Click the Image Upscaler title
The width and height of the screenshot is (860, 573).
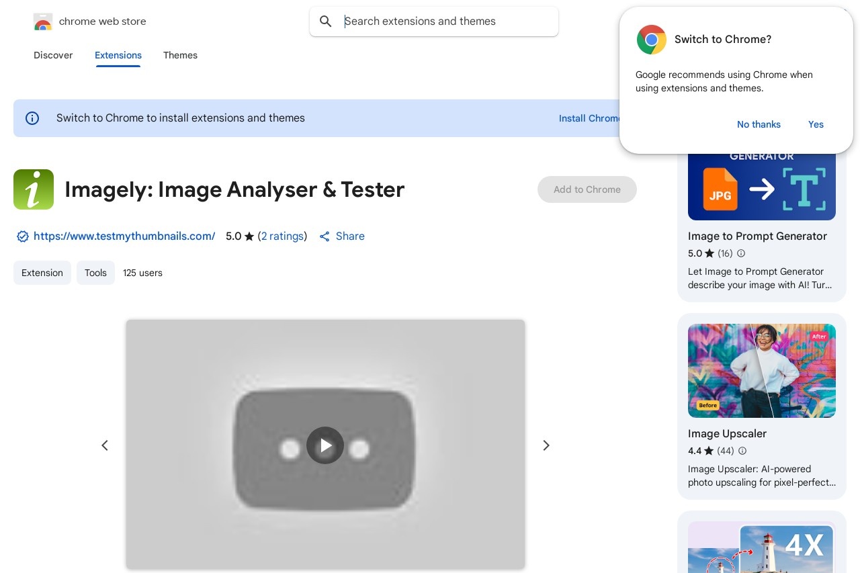pos(727,434)
